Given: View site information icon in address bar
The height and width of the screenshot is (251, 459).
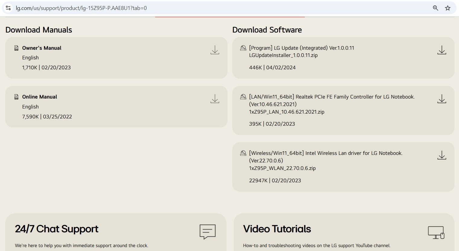Looking at the screenshot, I should coord(8,8).
